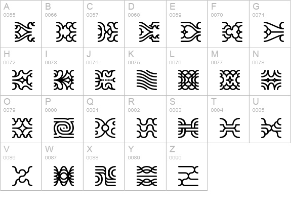Click the four-point star glyph for O
This screenshot has height=213, width=291.
click(x=22, y=128)
